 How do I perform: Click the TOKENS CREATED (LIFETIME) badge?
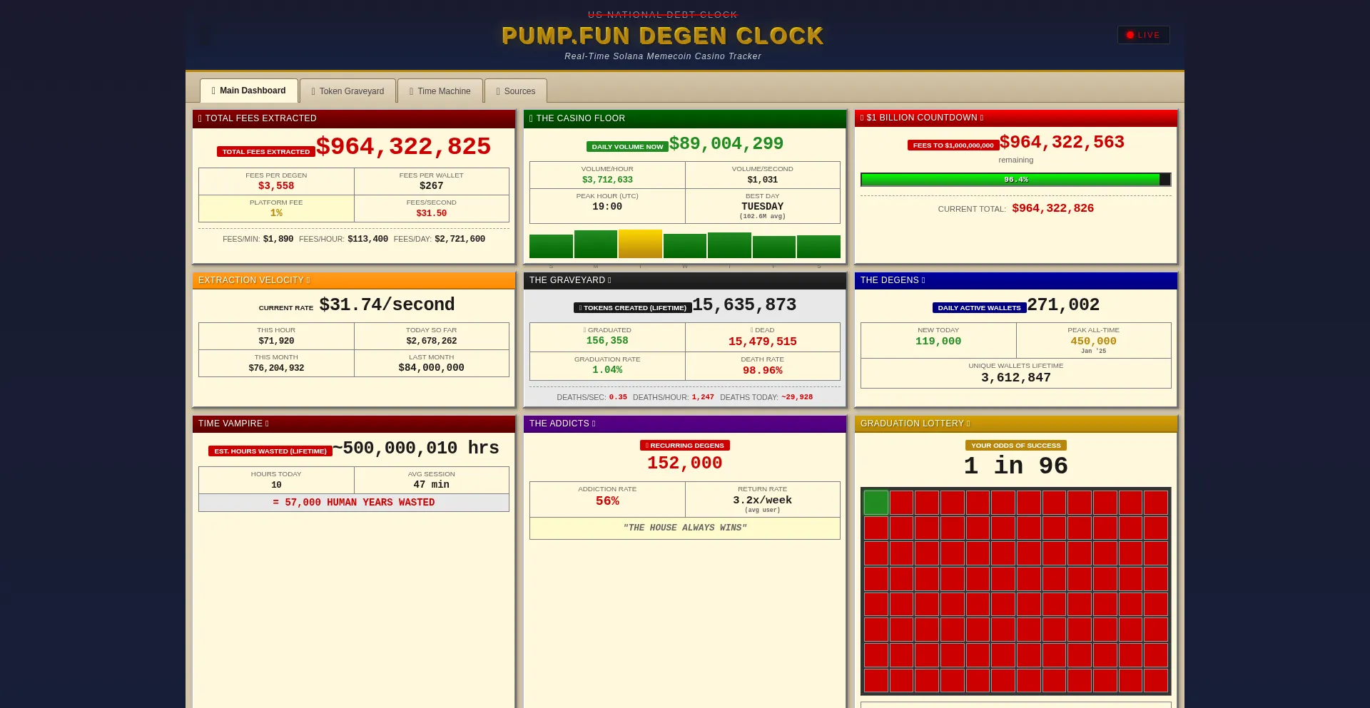(x=633, y=308)
